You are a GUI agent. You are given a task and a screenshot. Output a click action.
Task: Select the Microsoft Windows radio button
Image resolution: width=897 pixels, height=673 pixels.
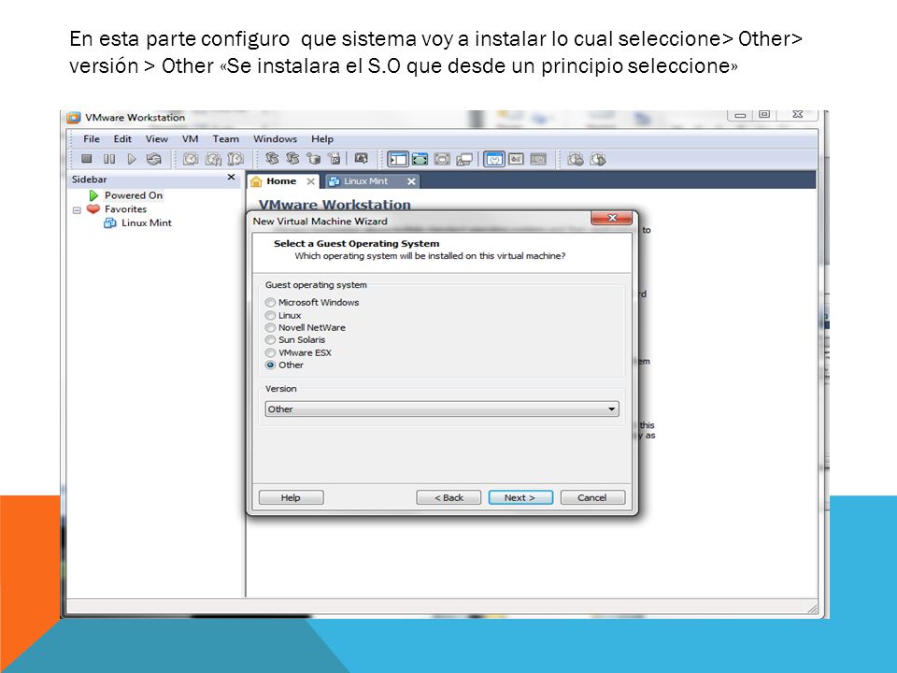click(271, 302)
